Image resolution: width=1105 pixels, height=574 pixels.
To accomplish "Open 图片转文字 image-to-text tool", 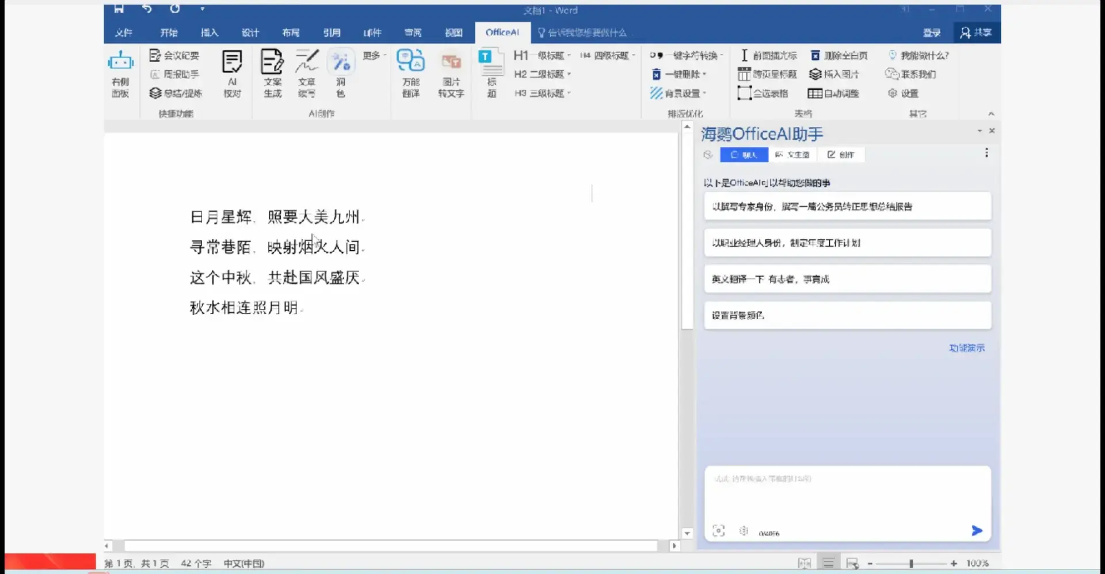I will (451, 74).
